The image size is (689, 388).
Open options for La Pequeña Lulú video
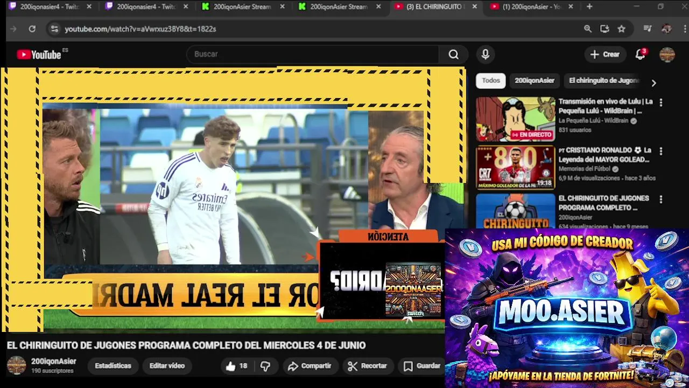point(661,102)
